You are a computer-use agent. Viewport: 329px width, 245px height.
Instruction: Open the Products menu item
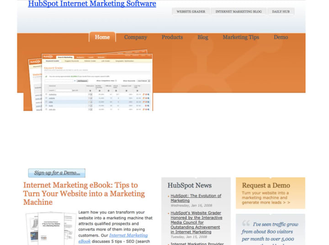click(x=172, y=37)
